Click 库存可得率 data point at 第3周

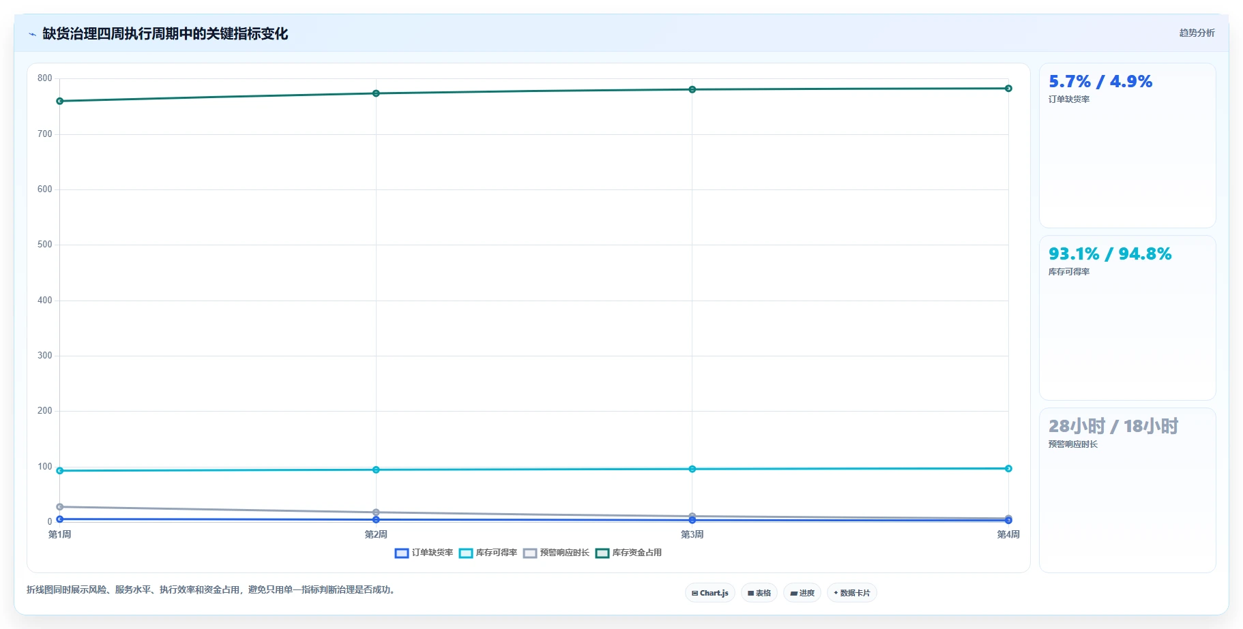tap(692, 469)
